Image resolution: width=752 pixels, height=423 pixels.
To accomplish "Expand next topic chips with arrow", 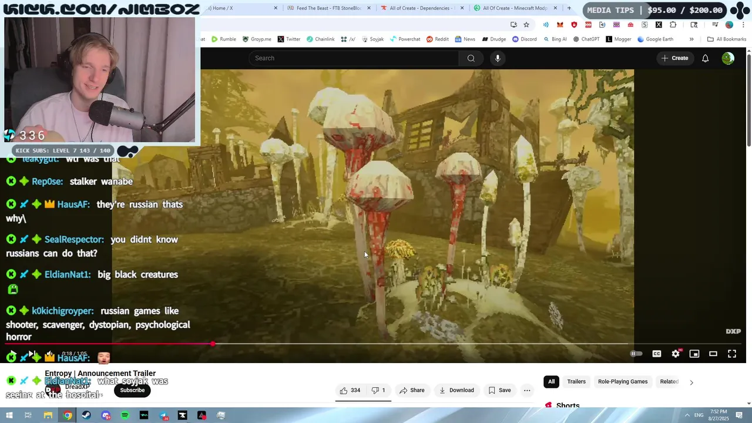I will pyautogui.click(x=691, y=382).
